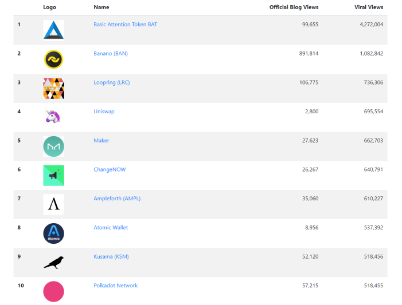Click the Ampleforth lambda logo
This screenshot has height=305, width=402.
[x=53, y=204]
